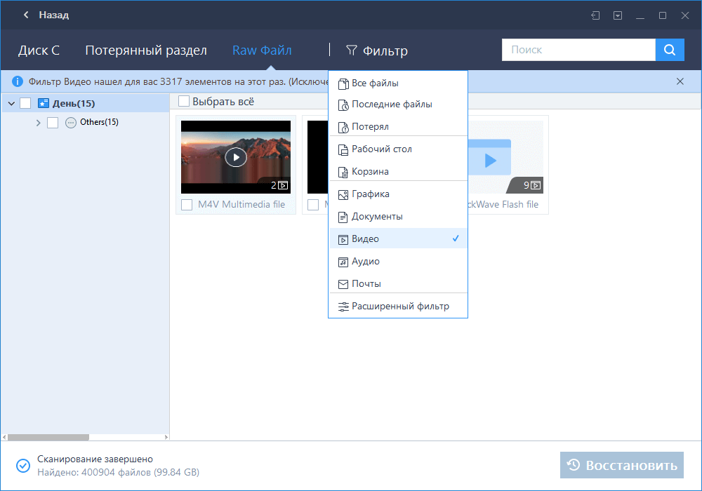The height and width of the screenshot is (491, 702).
Task: Click the scrollbar's right arrow
Action: 166,437
